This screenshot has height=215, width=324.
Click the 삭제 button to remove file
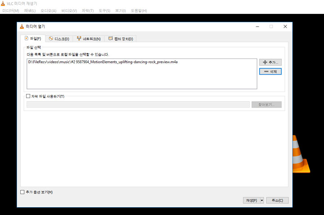coord(270,72)
